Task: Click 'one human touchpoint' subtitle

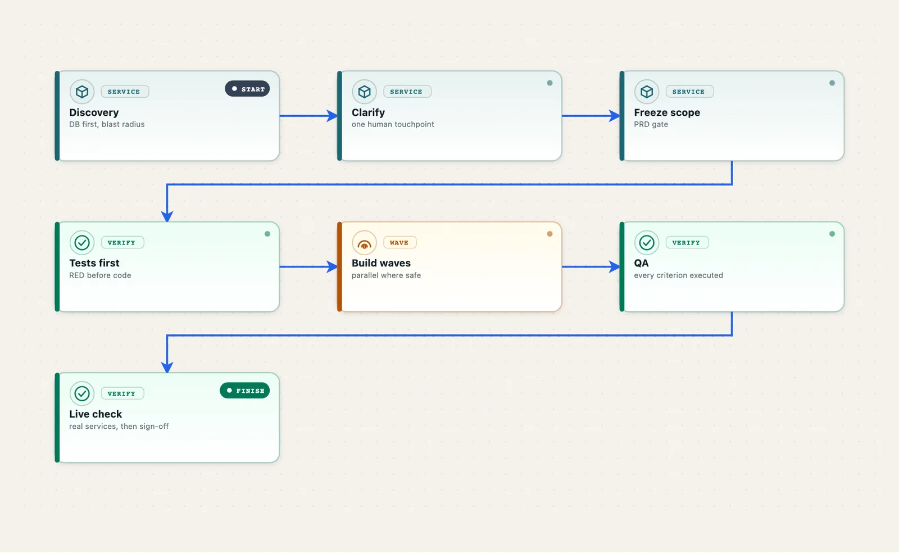Action: (393, 124)
